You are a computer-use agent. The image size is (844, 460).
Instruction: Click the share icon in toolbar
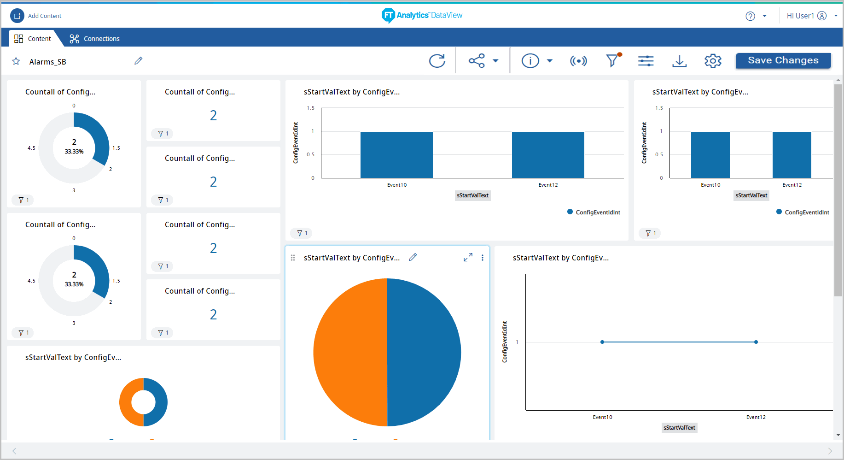[x=477, y=61]
